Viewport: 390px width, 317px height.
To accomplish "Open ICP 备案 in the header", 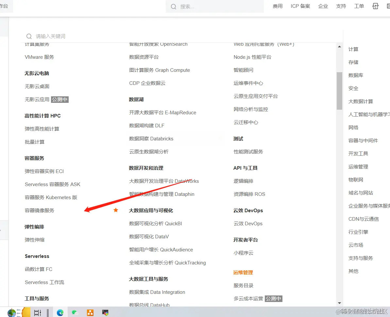I will (300, 6).
